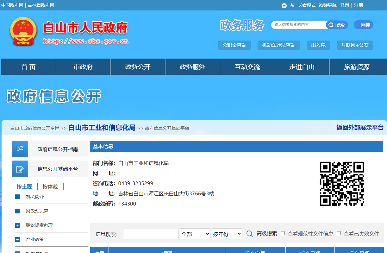The image size is (387, 253).
Task: Select the 互动交流 navigation item
Action: pos(247,66)
